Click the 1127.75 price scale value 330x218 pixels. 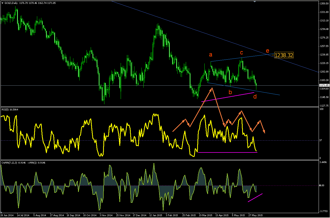[x=324, y=106]
